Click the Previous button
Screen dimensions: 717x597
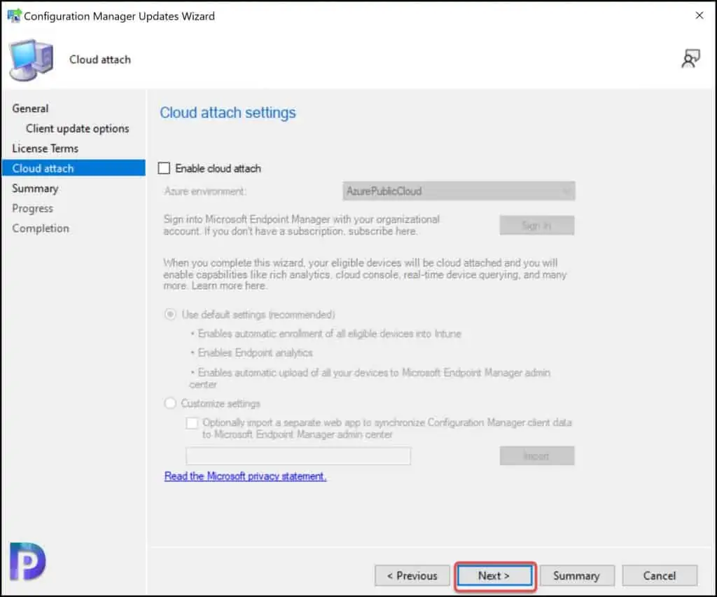coord(412,575)
